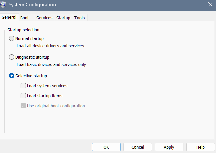Select the Normal startup radio button
The image size is (216, 153).
(12, 38)
